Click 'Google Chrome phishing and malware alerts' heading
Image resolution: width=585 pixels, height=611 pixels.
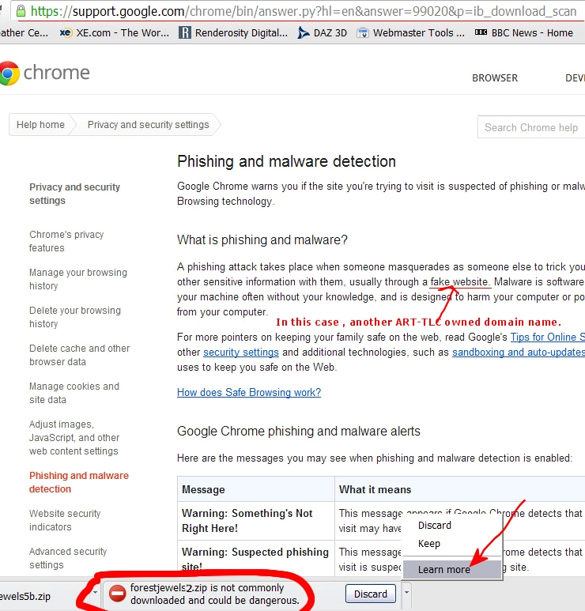[299, 432]
